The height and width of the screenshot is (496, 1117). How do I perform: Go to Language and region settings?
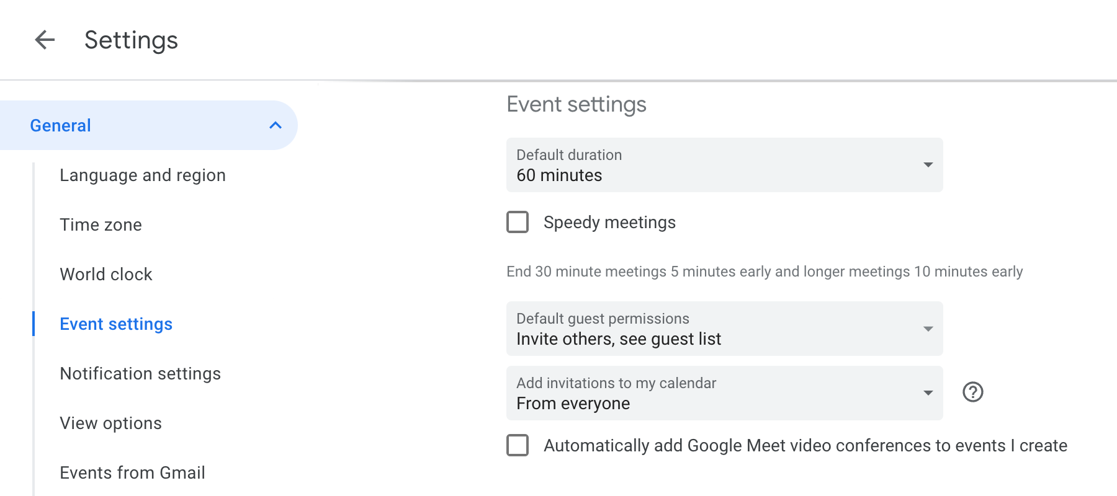pos(143,175)
